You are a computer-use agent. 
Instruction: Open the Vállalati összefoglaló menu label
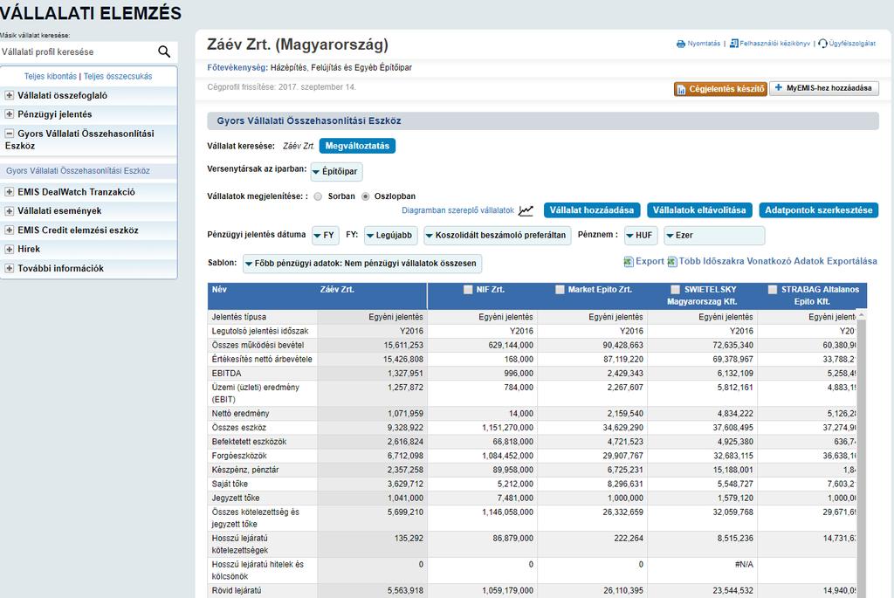pyautogui.click(x=62, y=96)
